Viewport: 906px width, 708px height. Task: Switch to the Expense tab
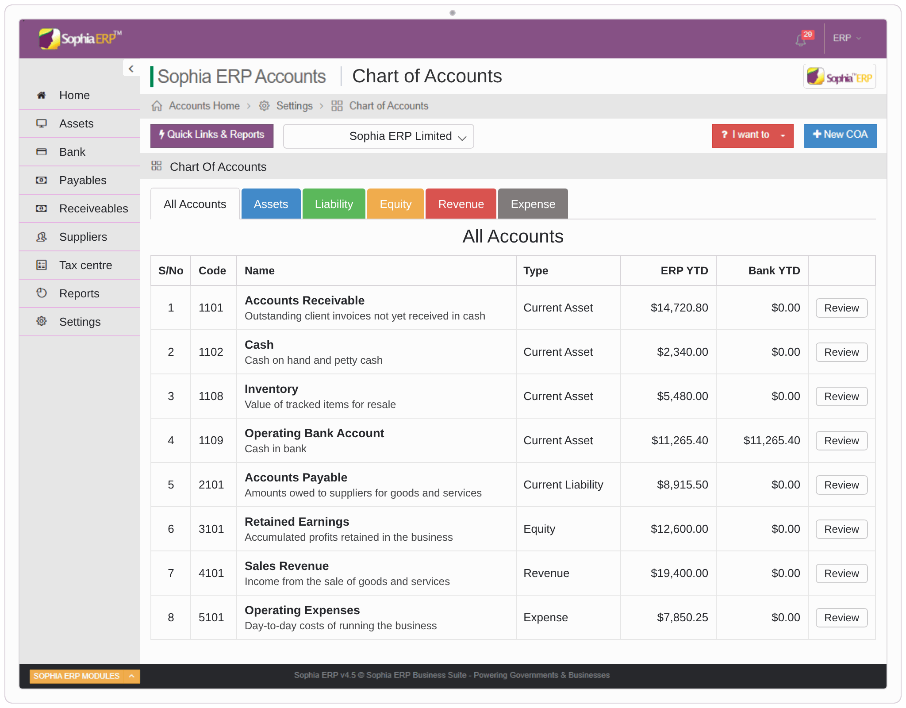pos(533,204)
